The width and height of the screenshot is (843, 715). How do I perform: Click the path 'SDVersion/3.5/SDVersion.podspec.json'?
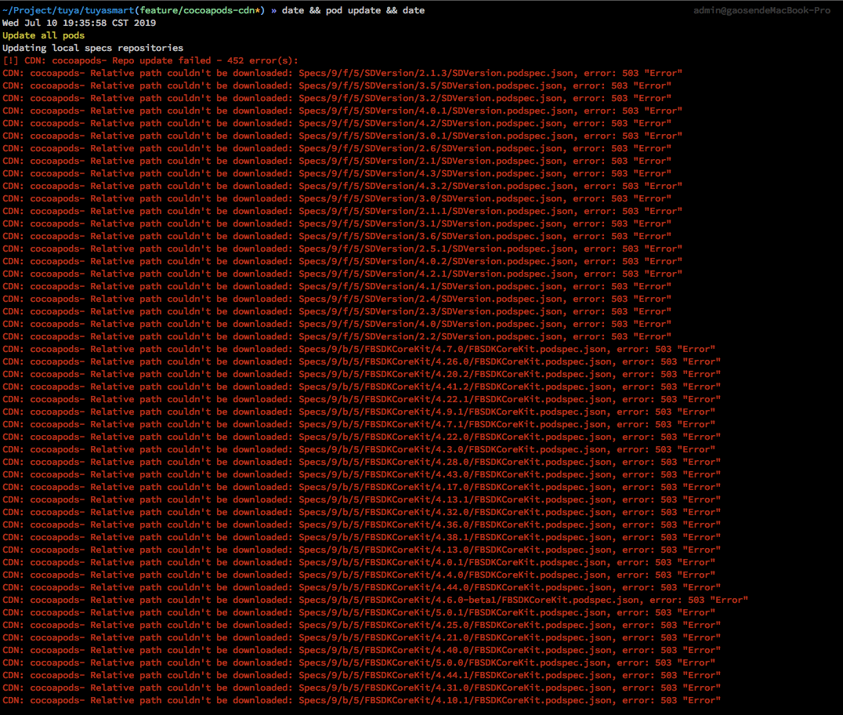point(464,85)
